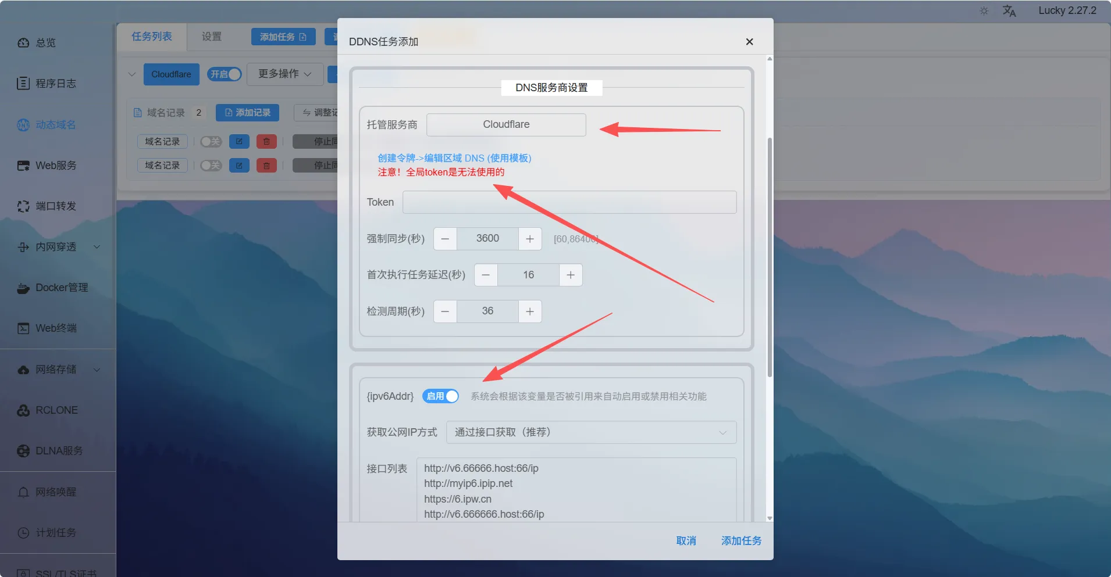This screenshot has height=577, width=1111.
Task: Confirm with 添加任务 in dialog footer
Action: pyautogui.click(x=741, y=541)
